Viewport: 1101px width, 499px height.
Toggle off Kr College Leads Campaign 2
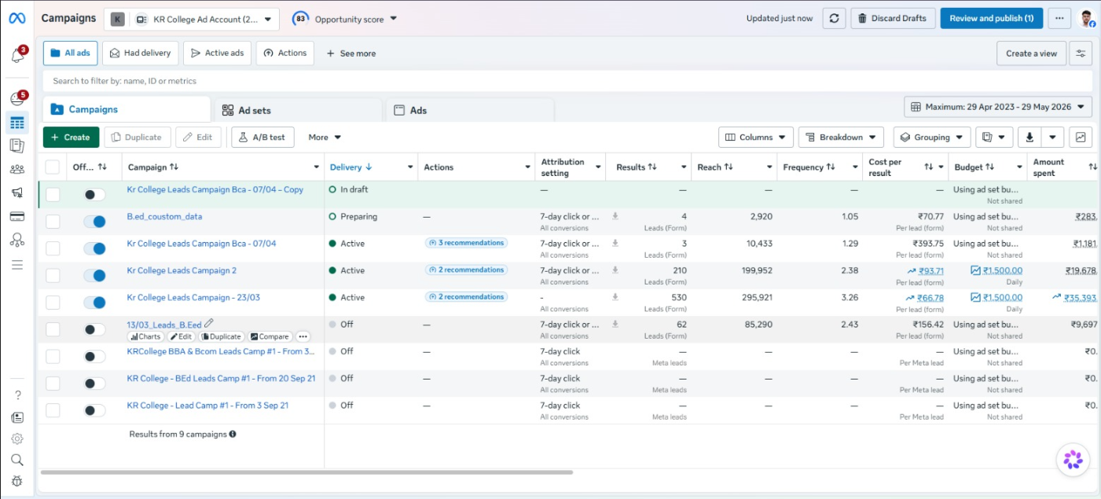coord(94,276)
